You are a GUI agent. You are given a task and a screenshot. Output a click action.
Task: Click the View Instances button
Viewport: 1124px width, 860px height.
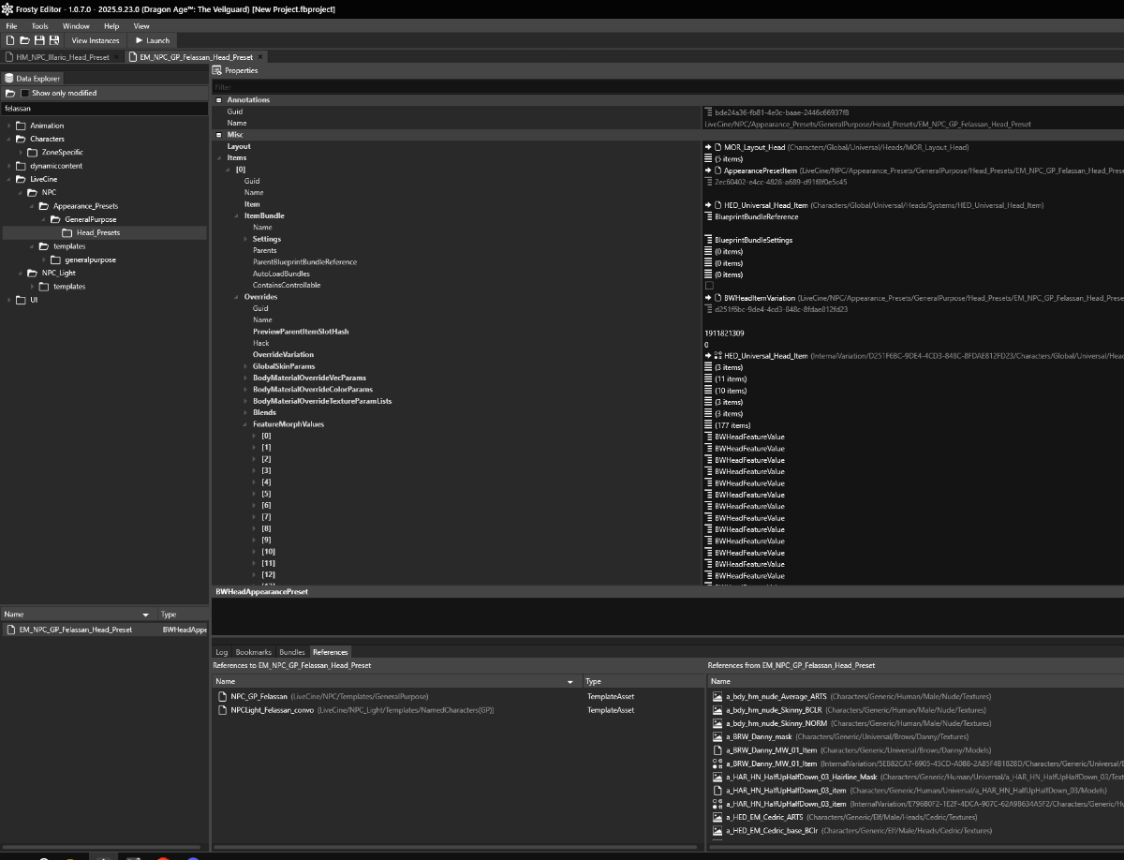coord(95,40)
